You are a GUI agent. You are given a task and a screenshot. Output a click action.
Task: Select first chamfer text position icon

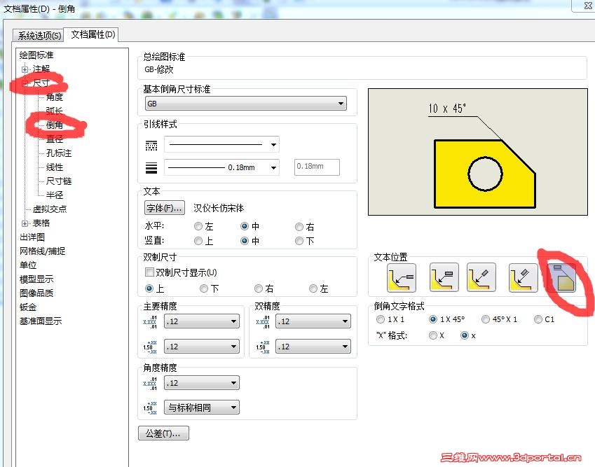[402, 278]
